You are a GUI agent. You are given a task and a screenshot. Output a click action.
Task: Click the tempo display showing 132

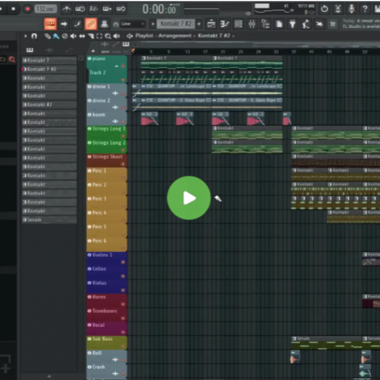pyautogui.click(x=45, y=9)
